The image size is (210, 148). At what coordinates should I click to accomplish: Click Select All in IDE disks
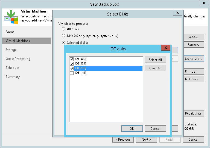coord(156,60)
